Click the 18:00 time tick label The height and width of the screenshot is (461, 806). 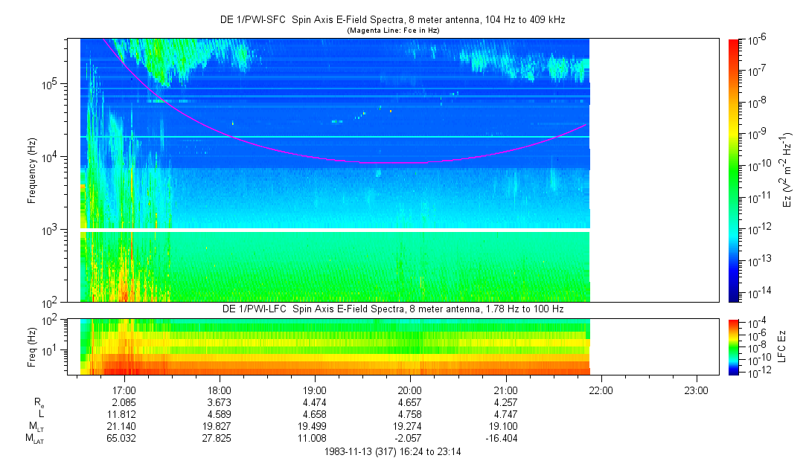click(219, 390)
